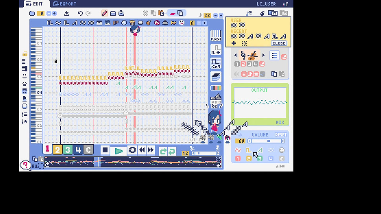Add a preset with the plus icon
Image resolution: width=381 pixels, height=214 pixels.
[x=233, y=44]
